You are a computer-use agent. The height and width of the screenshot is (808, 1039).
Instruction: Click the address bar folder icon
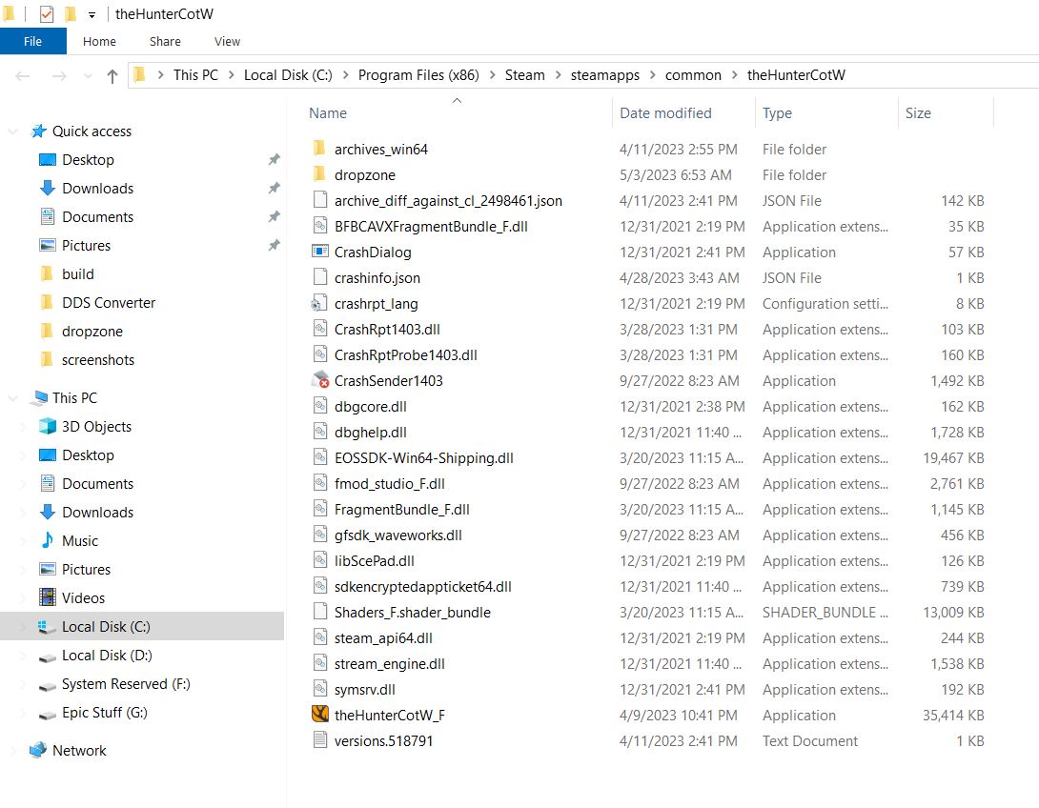tap(139, 74)
